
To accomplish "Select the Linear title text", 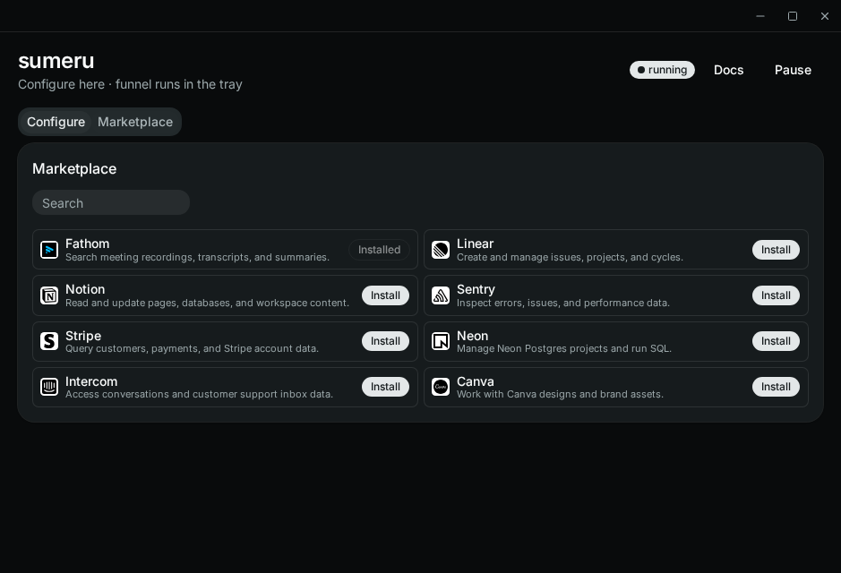I will coord(476,244).
